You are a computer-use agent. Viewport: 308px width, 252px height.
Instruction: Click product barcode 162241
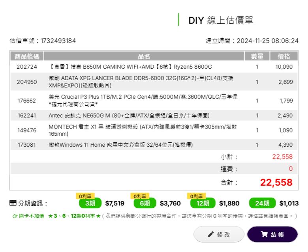click(27, 116)
